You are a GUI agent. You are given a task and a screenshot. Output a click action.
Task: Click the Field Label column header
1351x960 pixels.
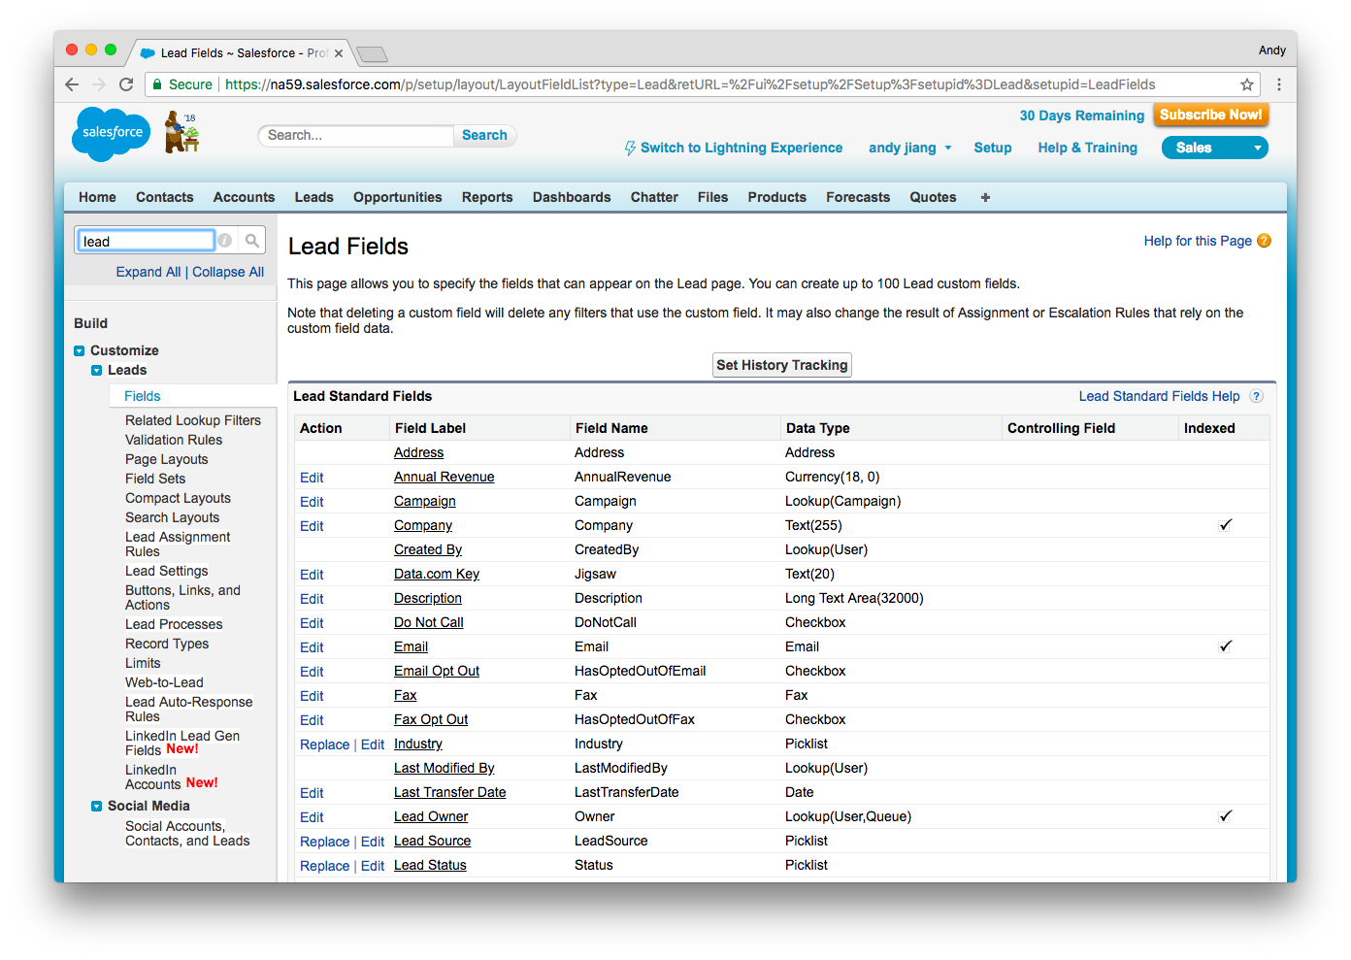430,428
